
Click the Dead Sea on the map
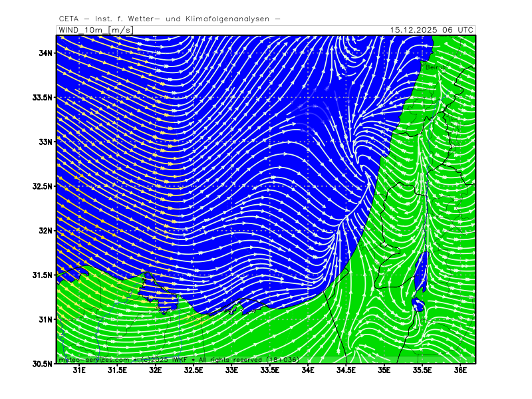(420, 276)
